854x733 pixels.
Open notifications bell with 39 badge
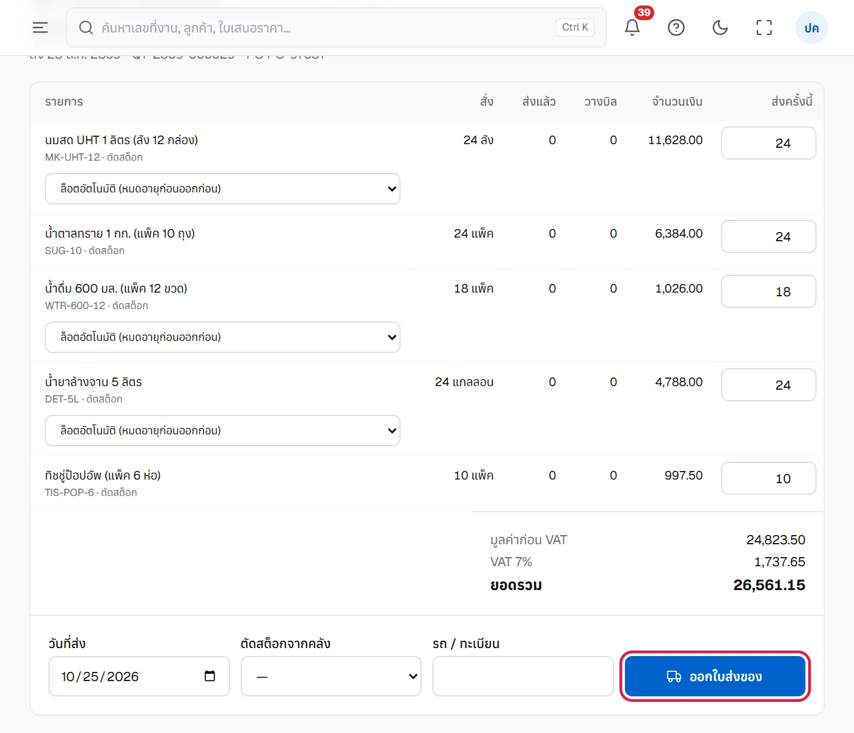[x=632, y=27]
